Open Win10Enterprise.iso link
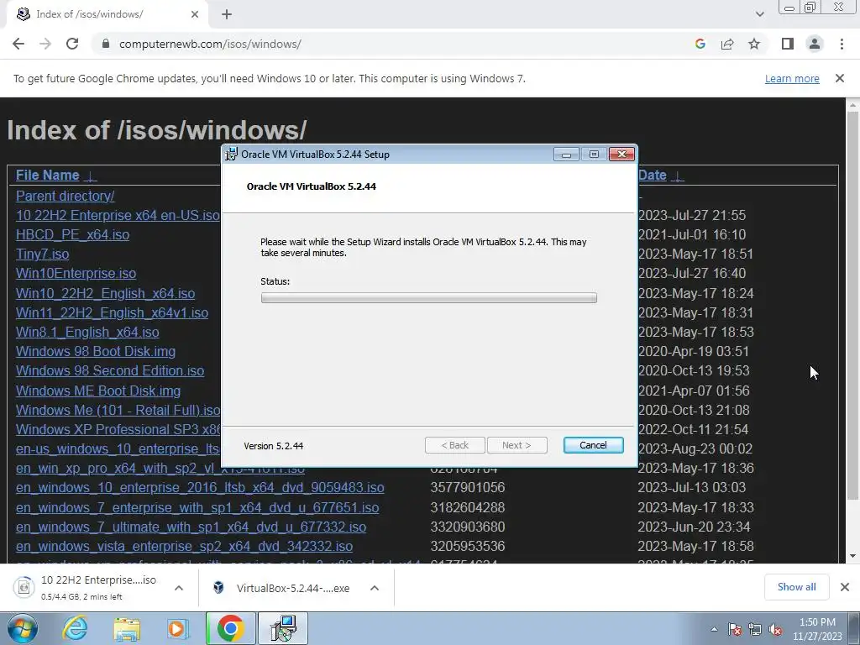This screenshot has width=860, height=645. point(76,273)
